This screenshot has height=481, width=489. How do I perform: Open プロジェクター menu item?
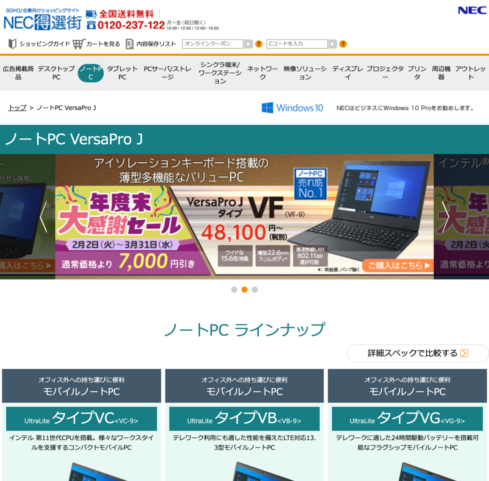(x=385, y=73)
